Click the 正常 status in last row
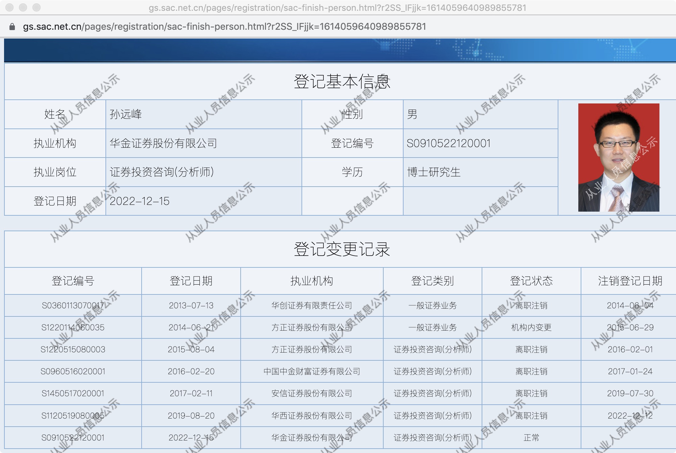 click(x=531, y=438)
